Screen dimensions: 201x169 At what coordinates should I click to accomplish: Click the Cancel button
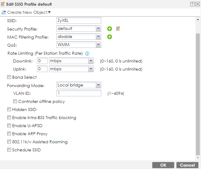click(x=187, y=165)
